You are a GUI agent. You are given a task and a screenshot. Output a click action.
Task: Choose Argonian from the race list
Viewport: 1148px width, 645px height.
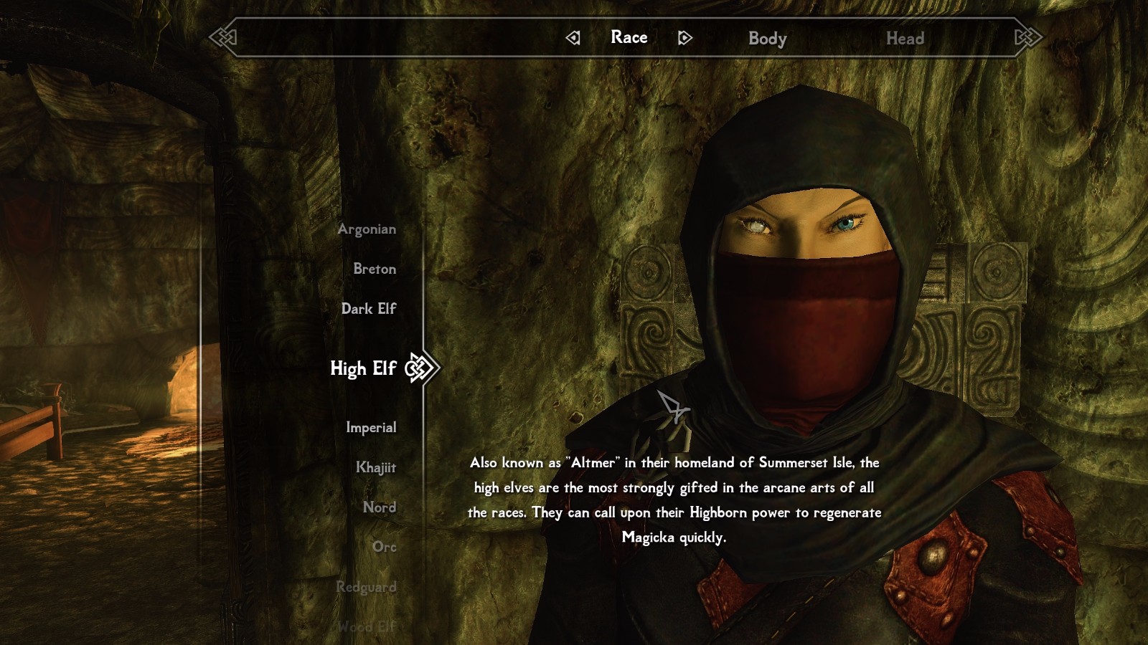[x=367, y=229]
